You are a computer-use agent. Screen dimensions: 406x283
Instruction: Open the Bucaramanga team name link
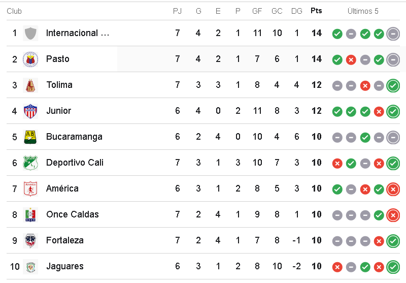point(74,137)
